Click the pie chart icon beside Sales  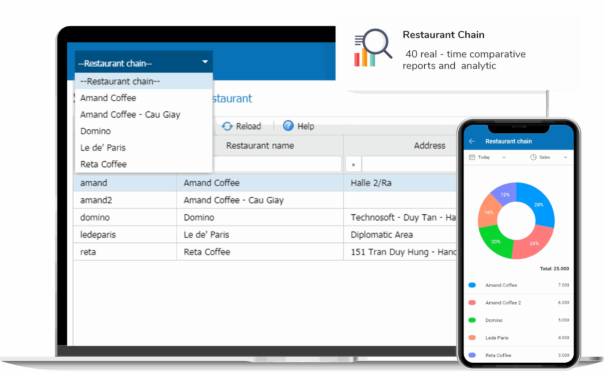pos(533,157)
